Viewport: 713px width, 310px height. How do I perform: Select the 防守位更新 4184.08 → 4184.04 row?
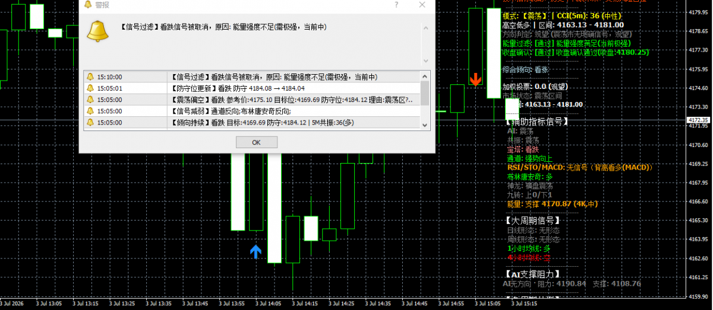[252, 88]
